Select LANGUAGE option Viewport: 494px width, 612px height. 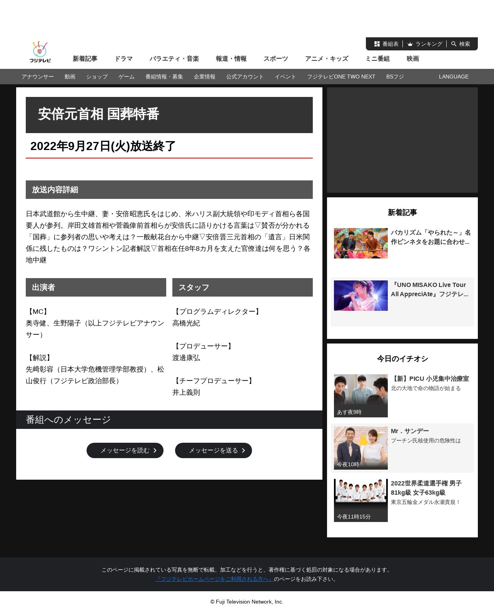454,77
